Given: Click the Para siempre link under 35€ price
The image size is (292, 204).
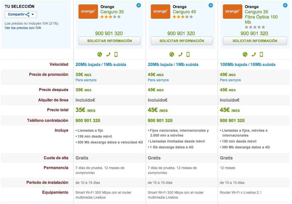Looking at the screenshot, I should click(x=86, y=80).
